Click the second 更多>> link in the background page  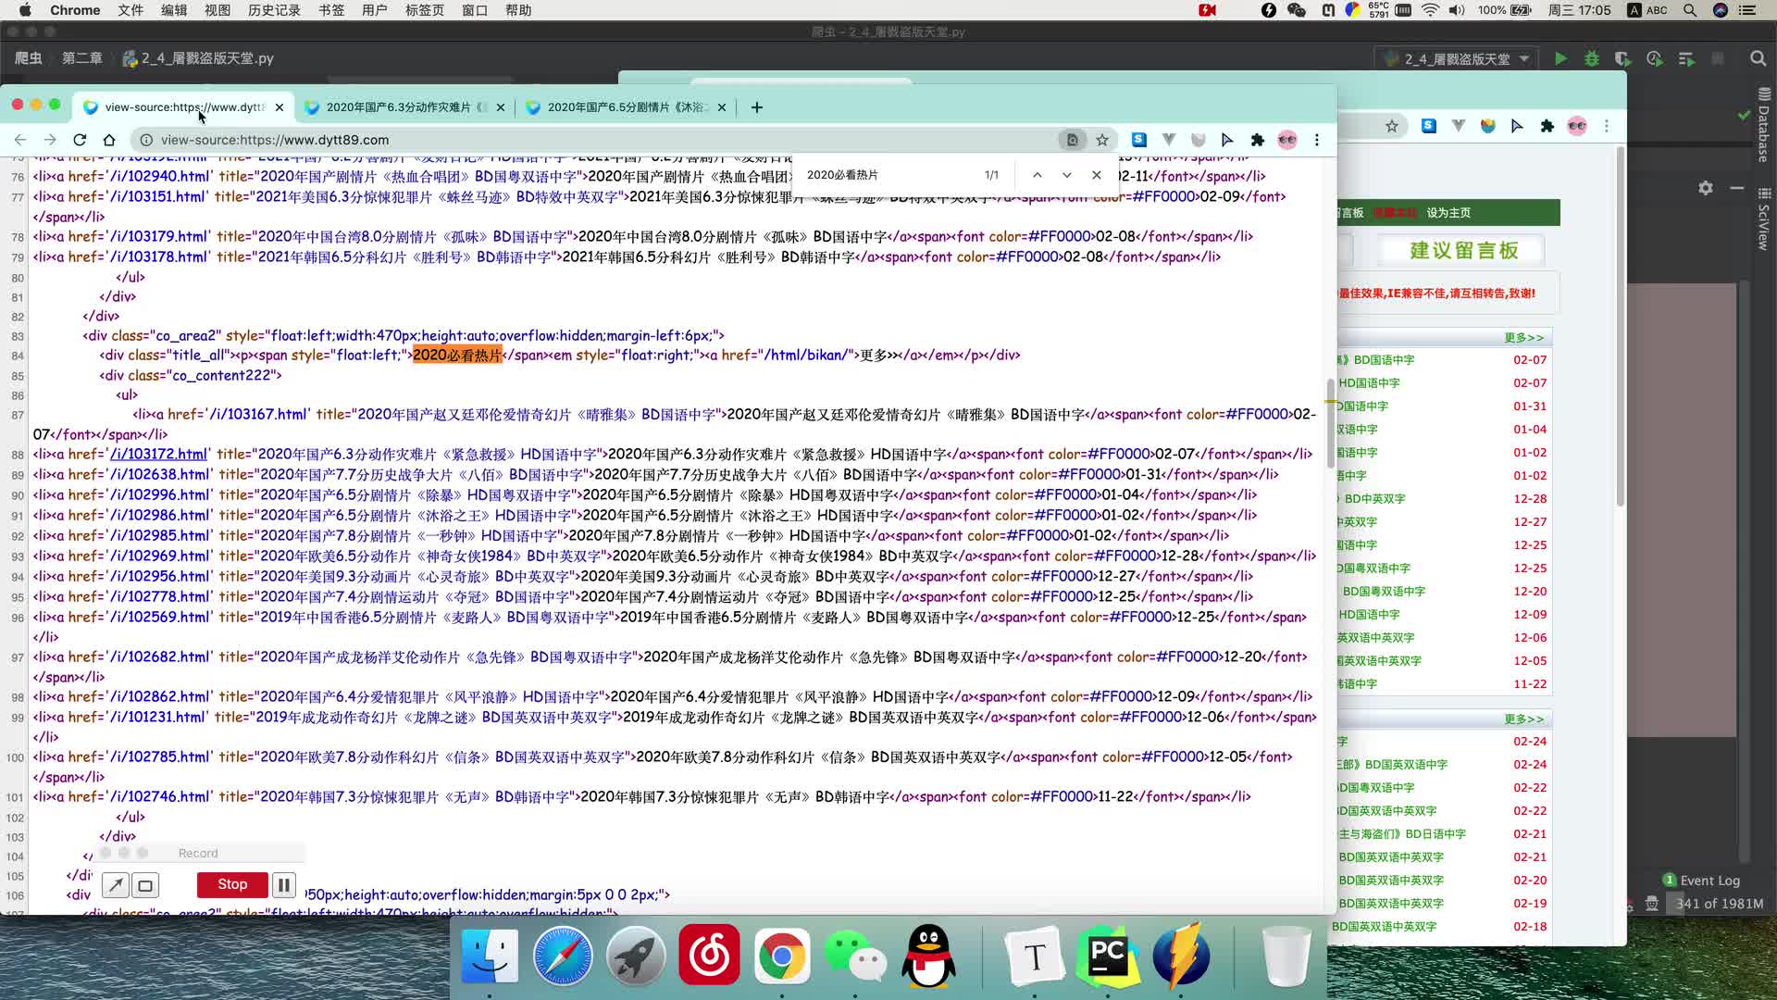point(1523,719)
